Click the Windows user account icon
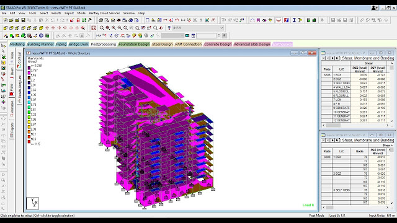397x223 pixels. click(x=374, y=8)
